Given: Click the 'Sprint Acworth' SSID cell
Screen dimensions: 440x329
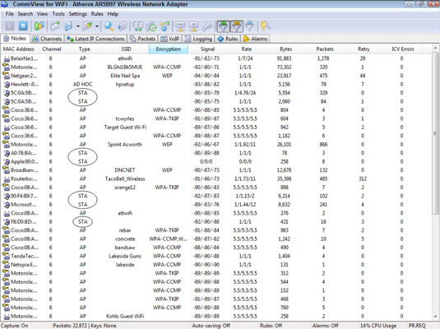Looking at the screenshot, I should (x=125, y=145).
